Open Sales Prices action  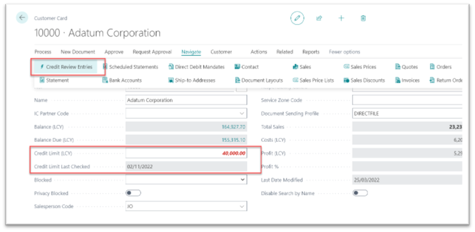pos(360,67)
